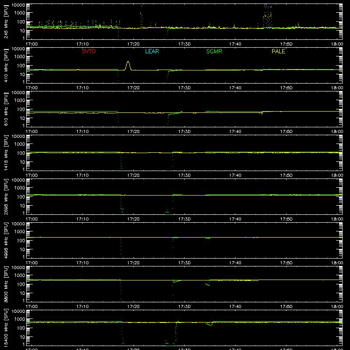This screenshot has width=350, height=350.
Task: Click the 17:30 label under the 1415 MHz plot
Action: (x=184, y=175)
